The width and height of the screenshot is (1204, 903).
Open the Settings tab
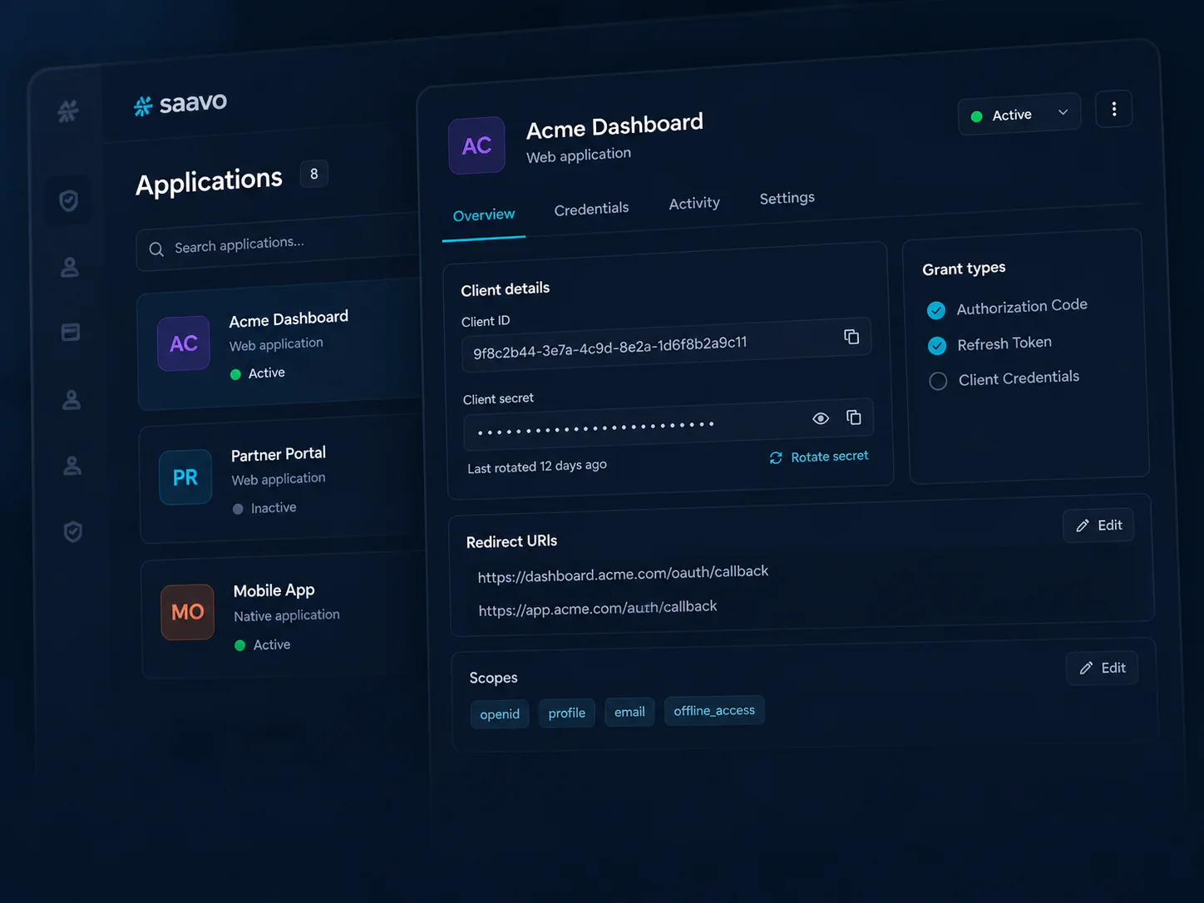(x=787, y=198)
